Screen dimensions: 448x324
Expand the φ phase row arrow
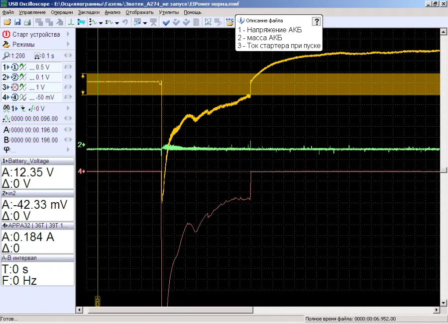[x=68, y=150]
